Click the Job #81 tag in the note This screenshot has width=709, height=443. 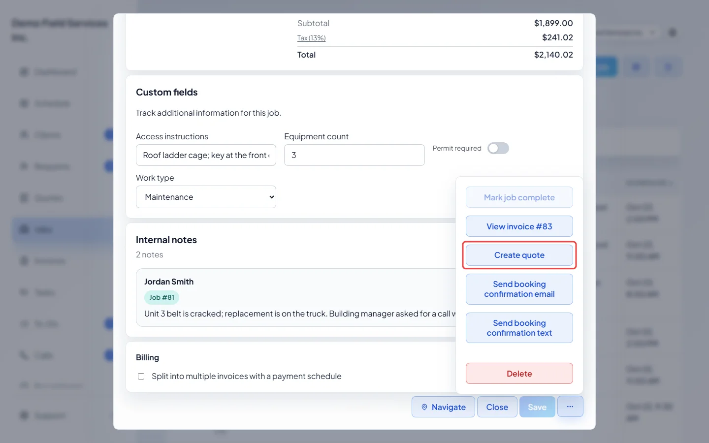click(x=161, y=297)
